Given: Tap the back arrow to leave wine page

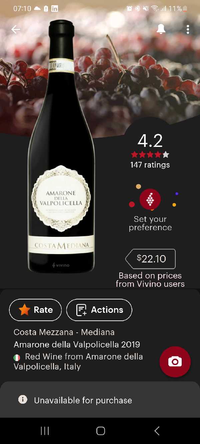Looking at the screenshot, I should point(16,29).
